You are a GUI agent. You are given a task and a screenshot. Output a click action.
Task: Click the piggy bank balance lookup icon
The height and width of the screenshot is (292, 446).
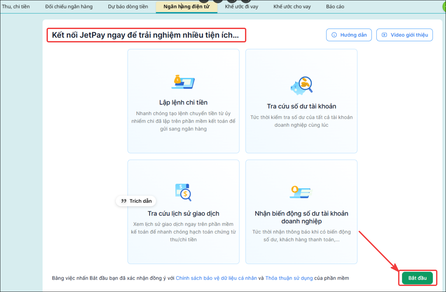tap(301, 85)
